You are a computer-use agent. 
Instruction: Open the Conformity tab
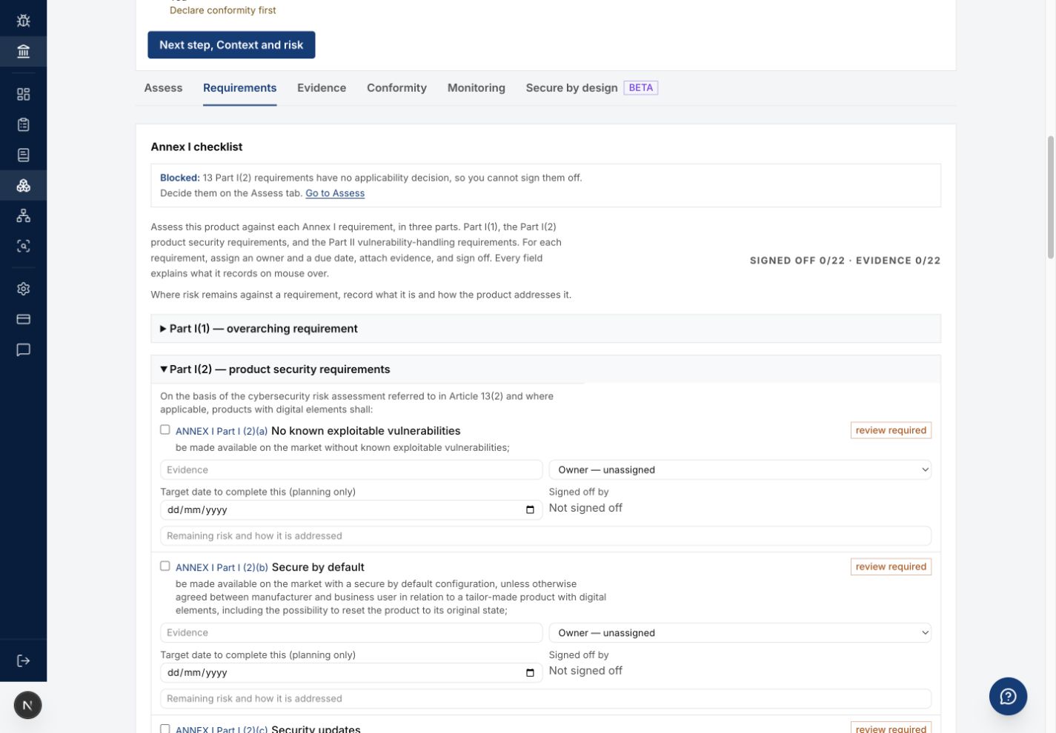[396, 87]
